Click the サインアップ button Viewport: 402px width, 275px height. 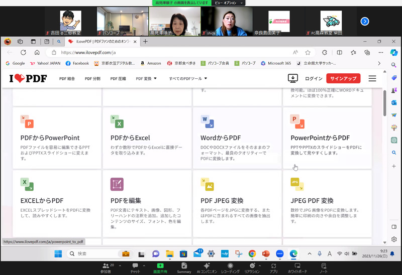343,78
